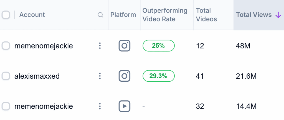Open three-dot menu for memenomejackie Instagram row

pyautogui.click(x=100, y=46)
